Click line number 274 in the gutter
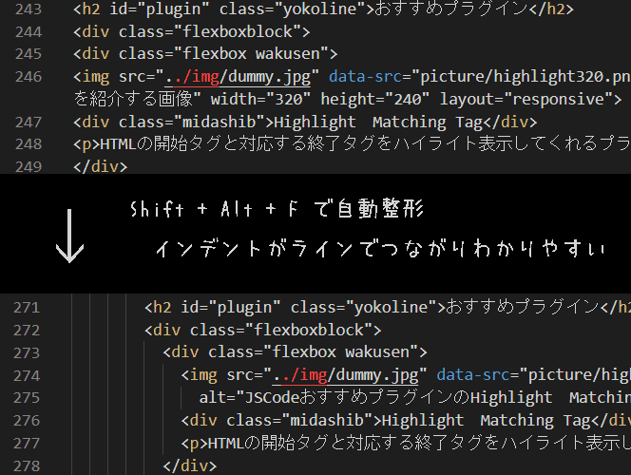 point(27,375)
